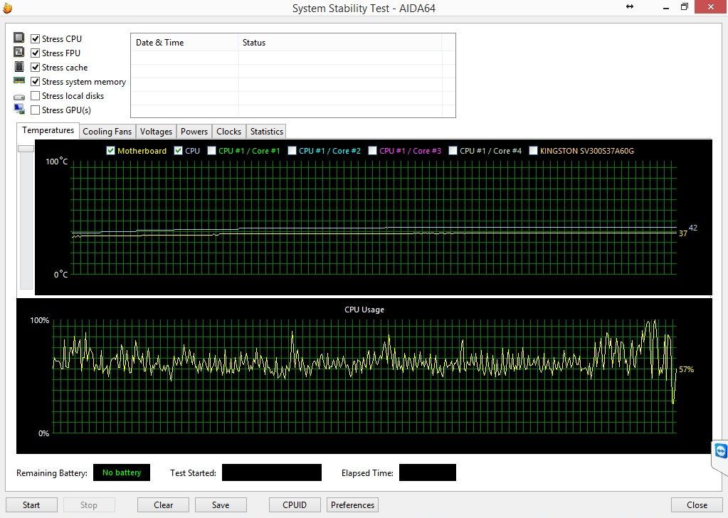Image resolution: width=728 pixels, height=518 pixels.
Task: Minimize the AIDA64 window
Action: [666, 7]
